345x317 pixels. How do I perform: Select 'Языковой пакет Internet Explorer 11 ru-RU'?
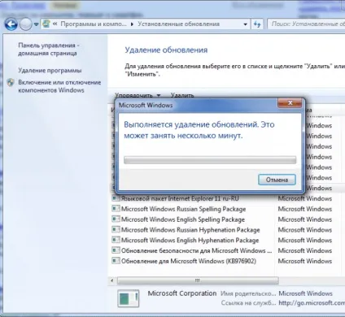pos(180,198)
